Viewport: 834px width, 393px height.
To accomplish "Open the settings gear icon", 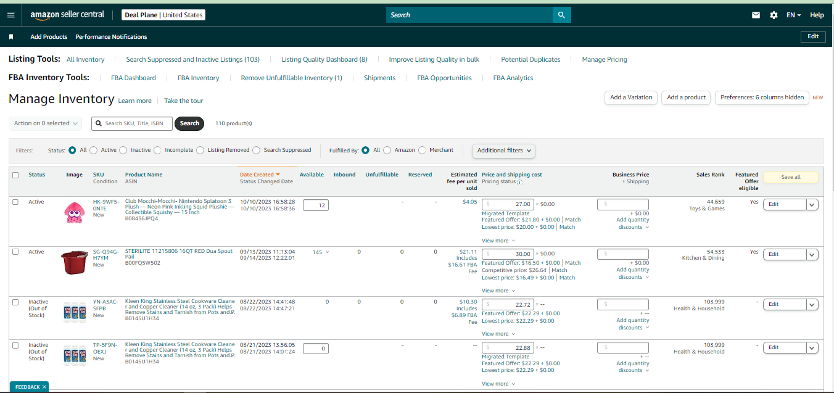I will coord(774,15).
